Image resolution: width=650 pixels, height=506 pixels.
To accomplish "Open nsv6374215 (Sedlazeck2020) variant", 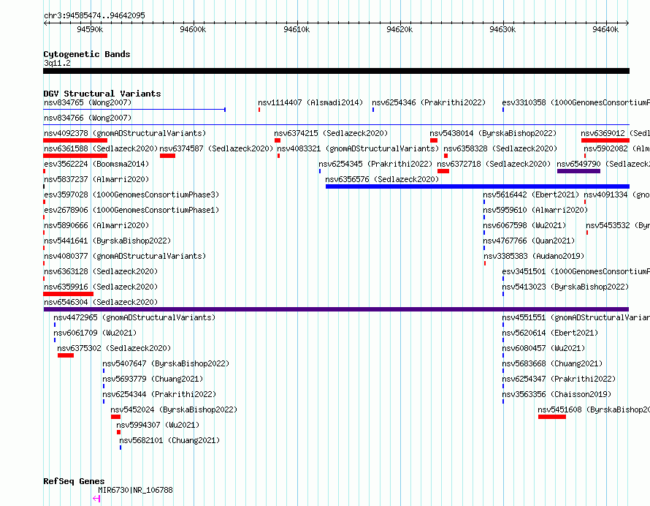I will [331, 133].
